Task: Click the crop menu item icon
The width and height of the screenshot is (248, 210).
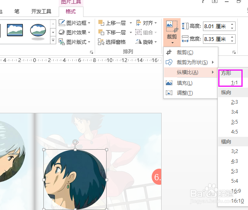Action: (169, 52)
